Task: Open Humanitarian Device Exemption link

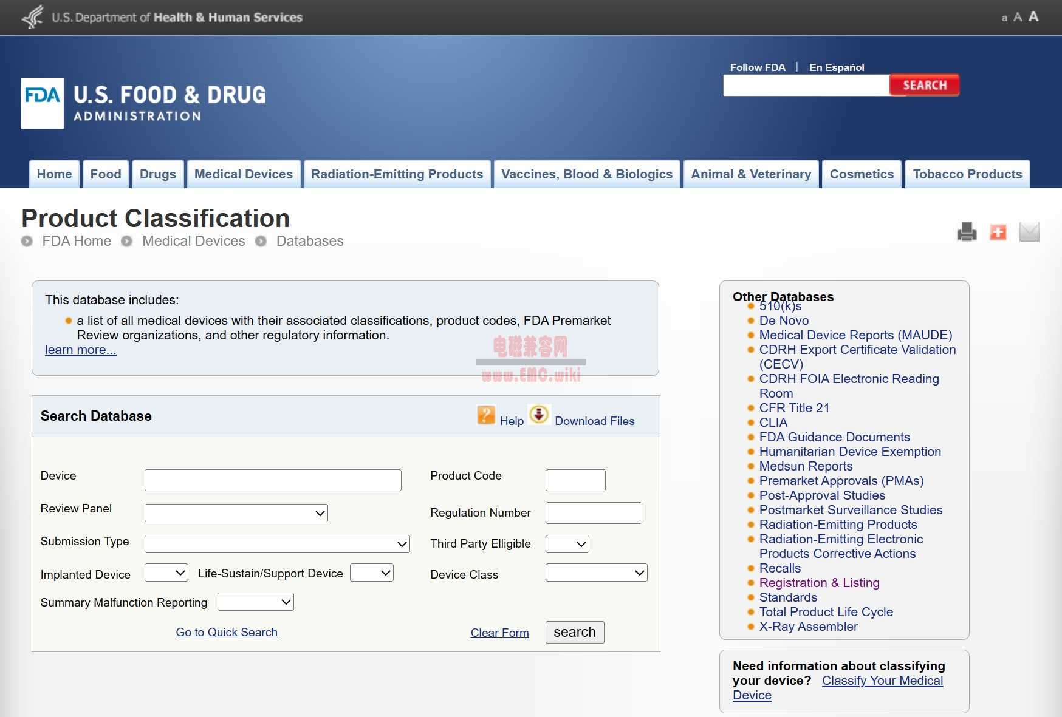Action: tap(850, 452)
